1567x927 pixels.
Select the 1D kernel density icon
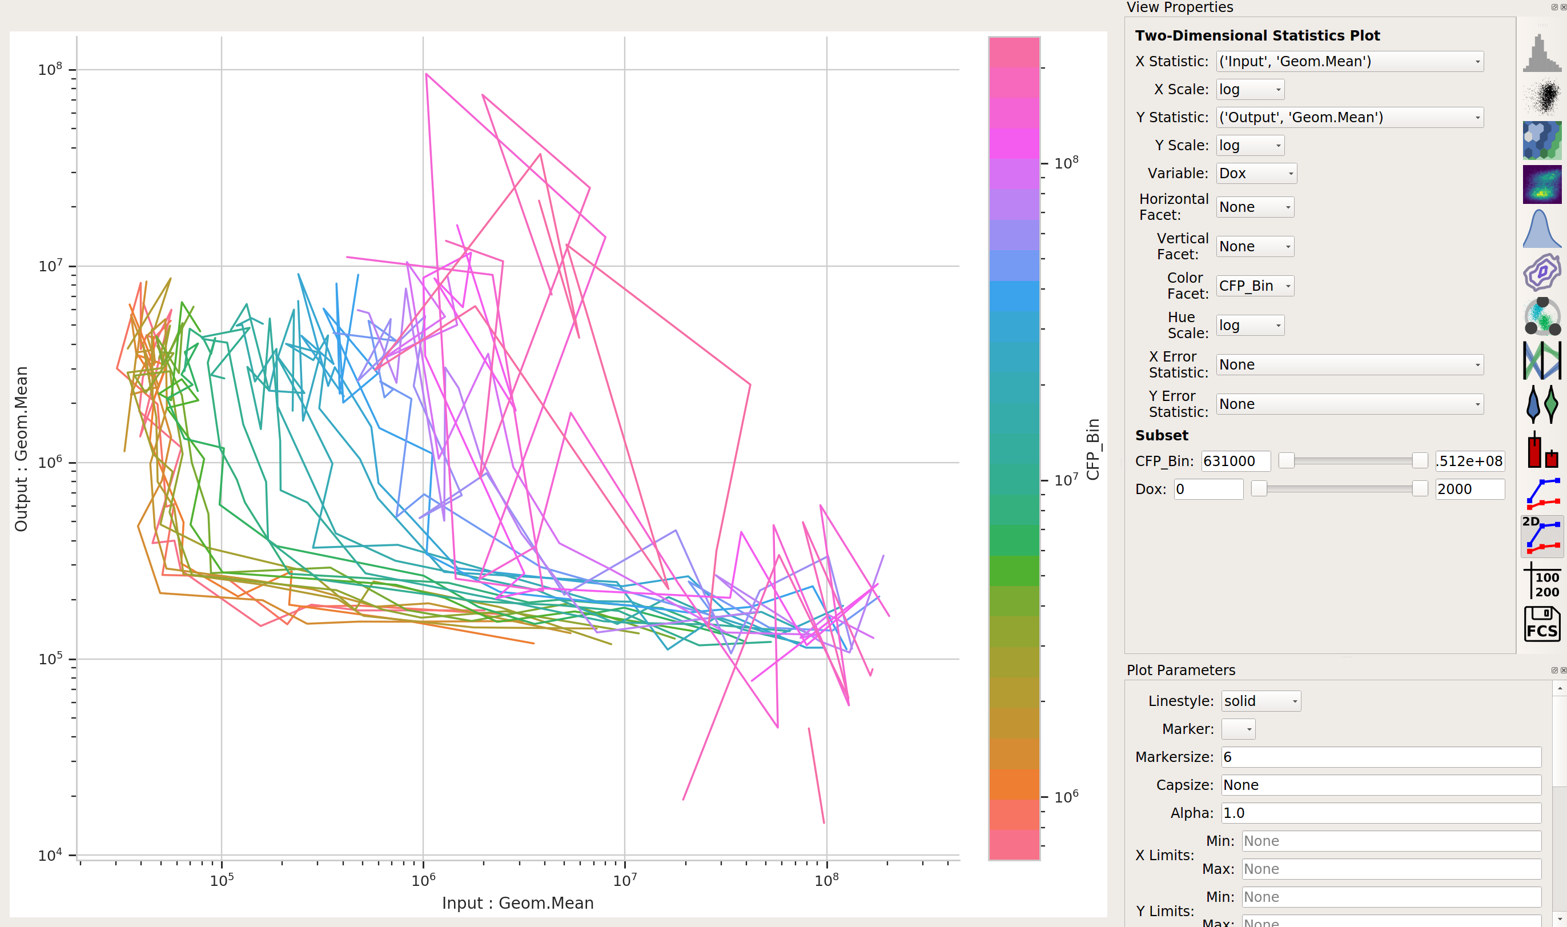click(x=1541, y=228)
